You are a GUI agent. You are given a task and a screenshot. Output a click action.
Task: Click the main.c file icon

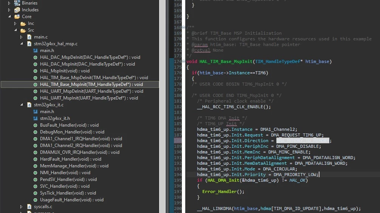[29, 37]
